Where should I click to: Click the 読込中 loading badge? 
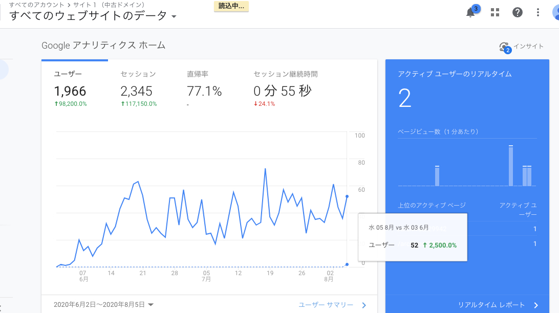tap(231, 7)
